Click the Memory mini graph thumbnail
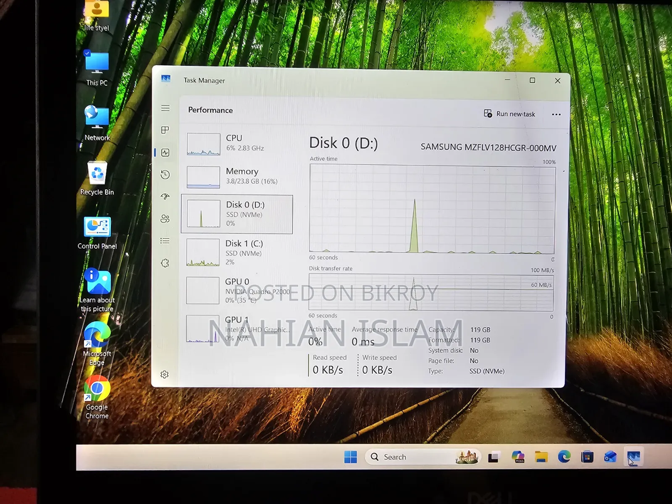 tap(203, 177)
